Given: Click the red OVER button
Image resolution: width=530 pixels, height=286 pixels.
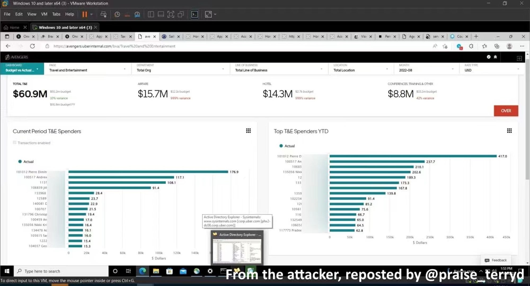Looking at the screenshot, I should pos(506,111).
